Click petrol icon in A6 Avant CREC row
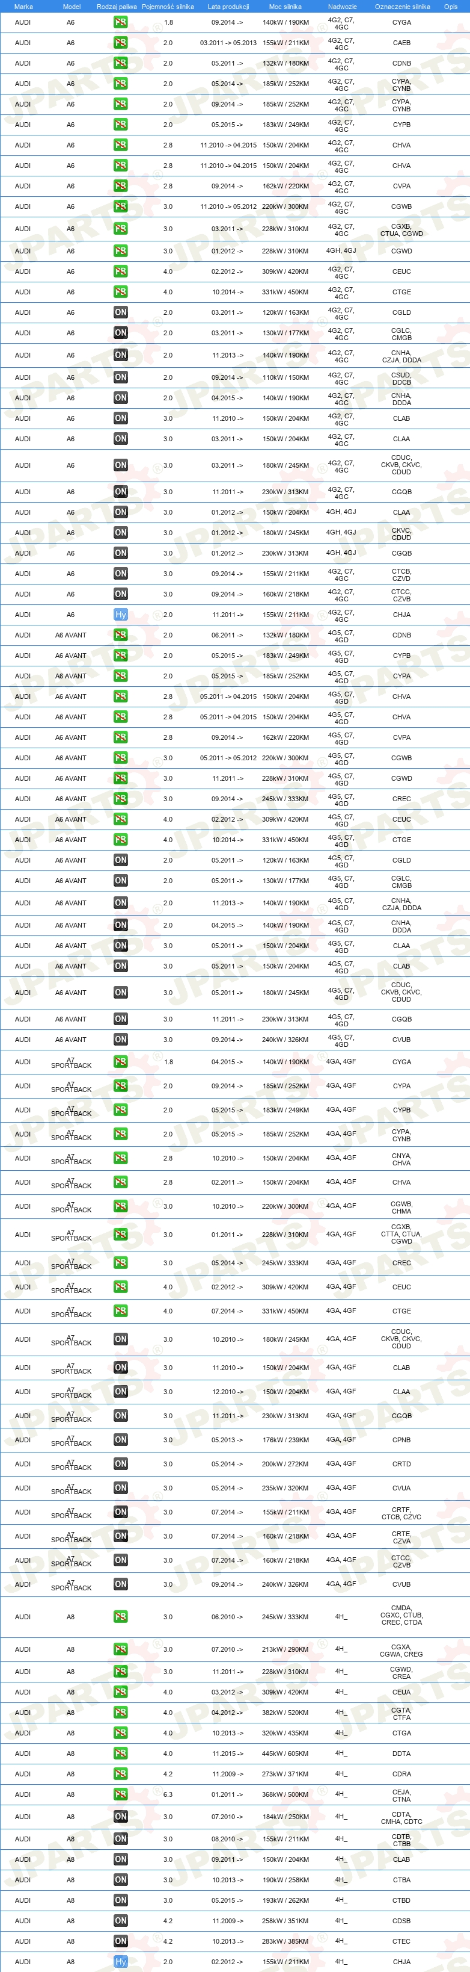Screen dimensions: 470x1972 (x=121, y=798)
